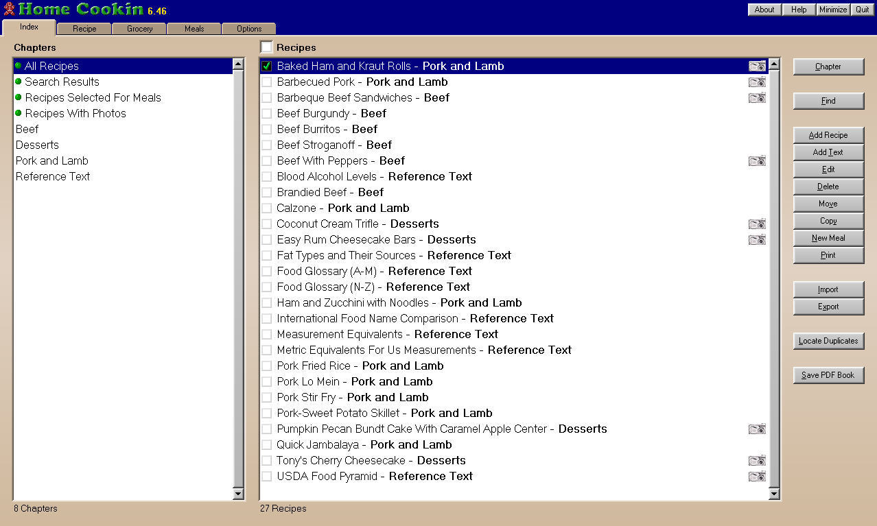Click the Locate Duplicates button
Screen dimensions: 877x526
pos(828,341)
